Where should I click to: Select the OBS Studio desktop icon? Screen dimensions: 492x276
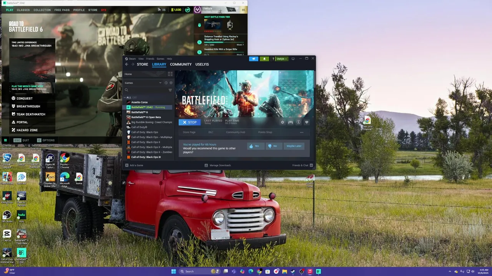point(7,217)
